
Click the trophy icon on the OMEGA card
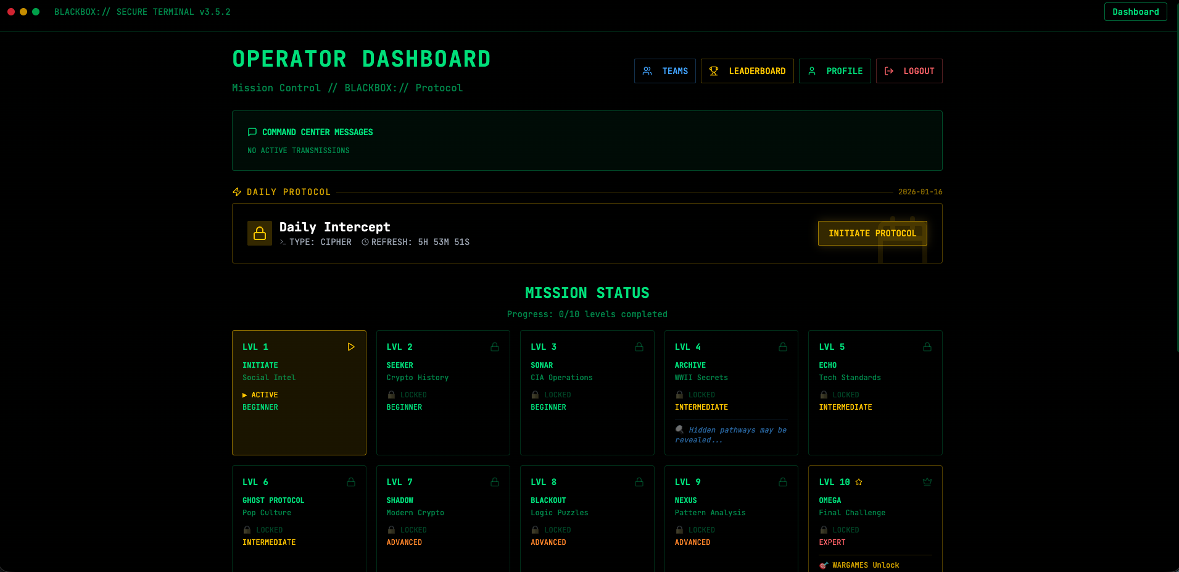927,481
